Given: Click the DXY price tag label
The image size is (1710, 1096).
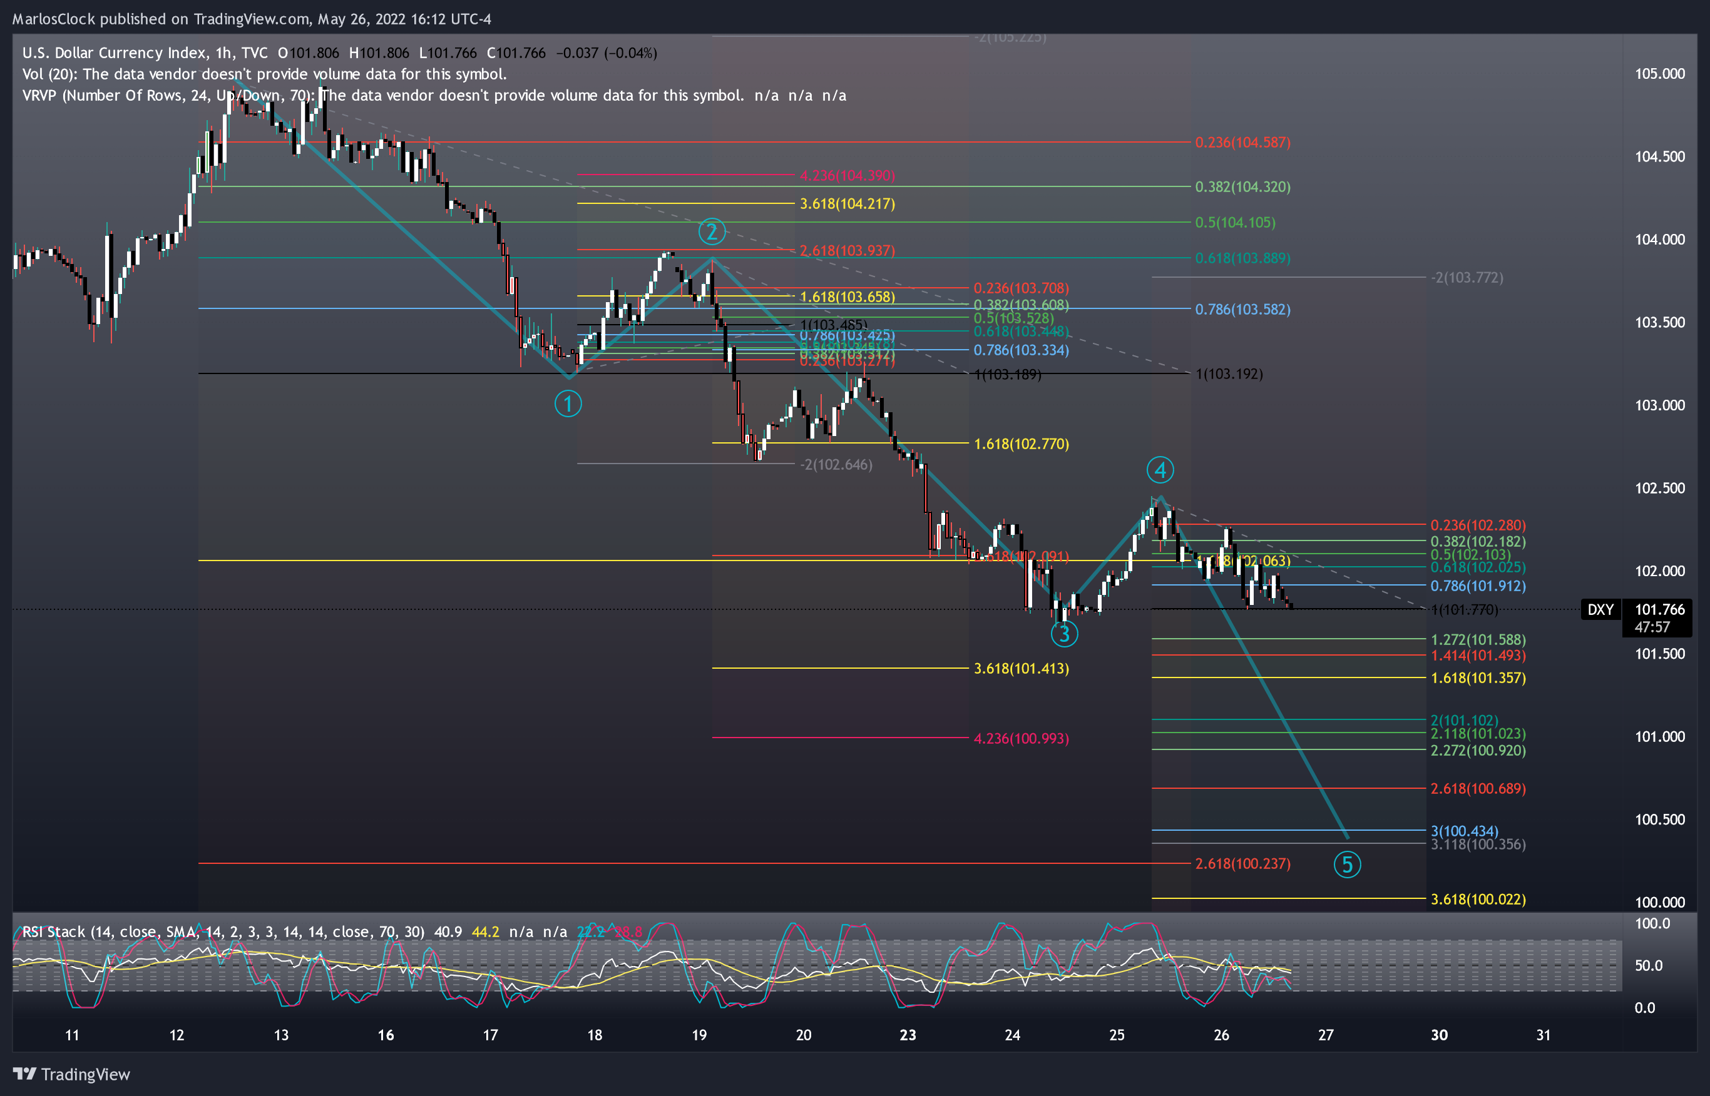Looking at the screenshot, I should tap(1600, 609).
